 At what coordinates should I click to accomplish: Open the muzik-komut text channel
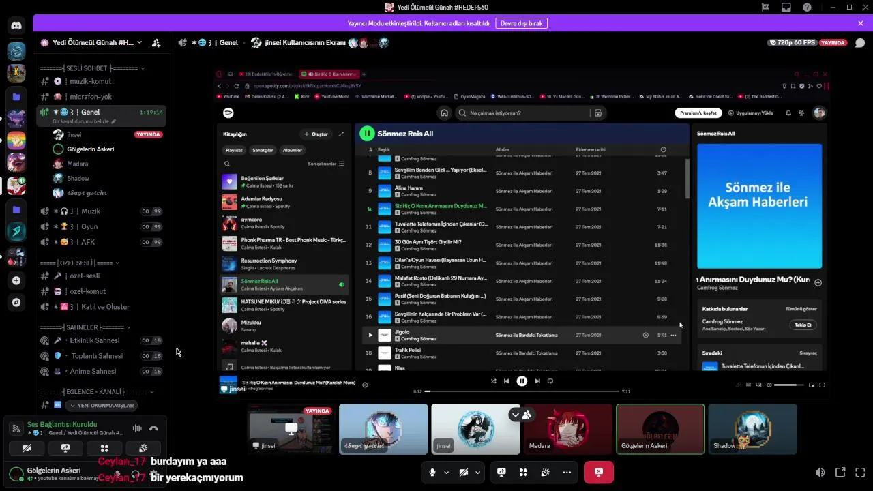click(x=101, y=81)
